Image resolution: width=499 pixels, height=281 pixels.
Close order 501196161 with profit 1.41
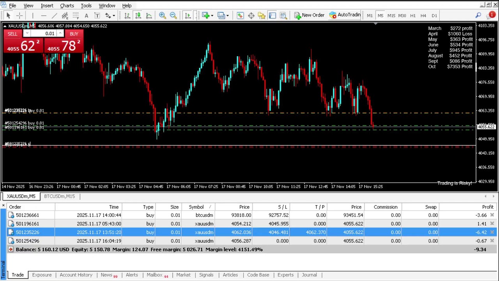click(492, 224)
